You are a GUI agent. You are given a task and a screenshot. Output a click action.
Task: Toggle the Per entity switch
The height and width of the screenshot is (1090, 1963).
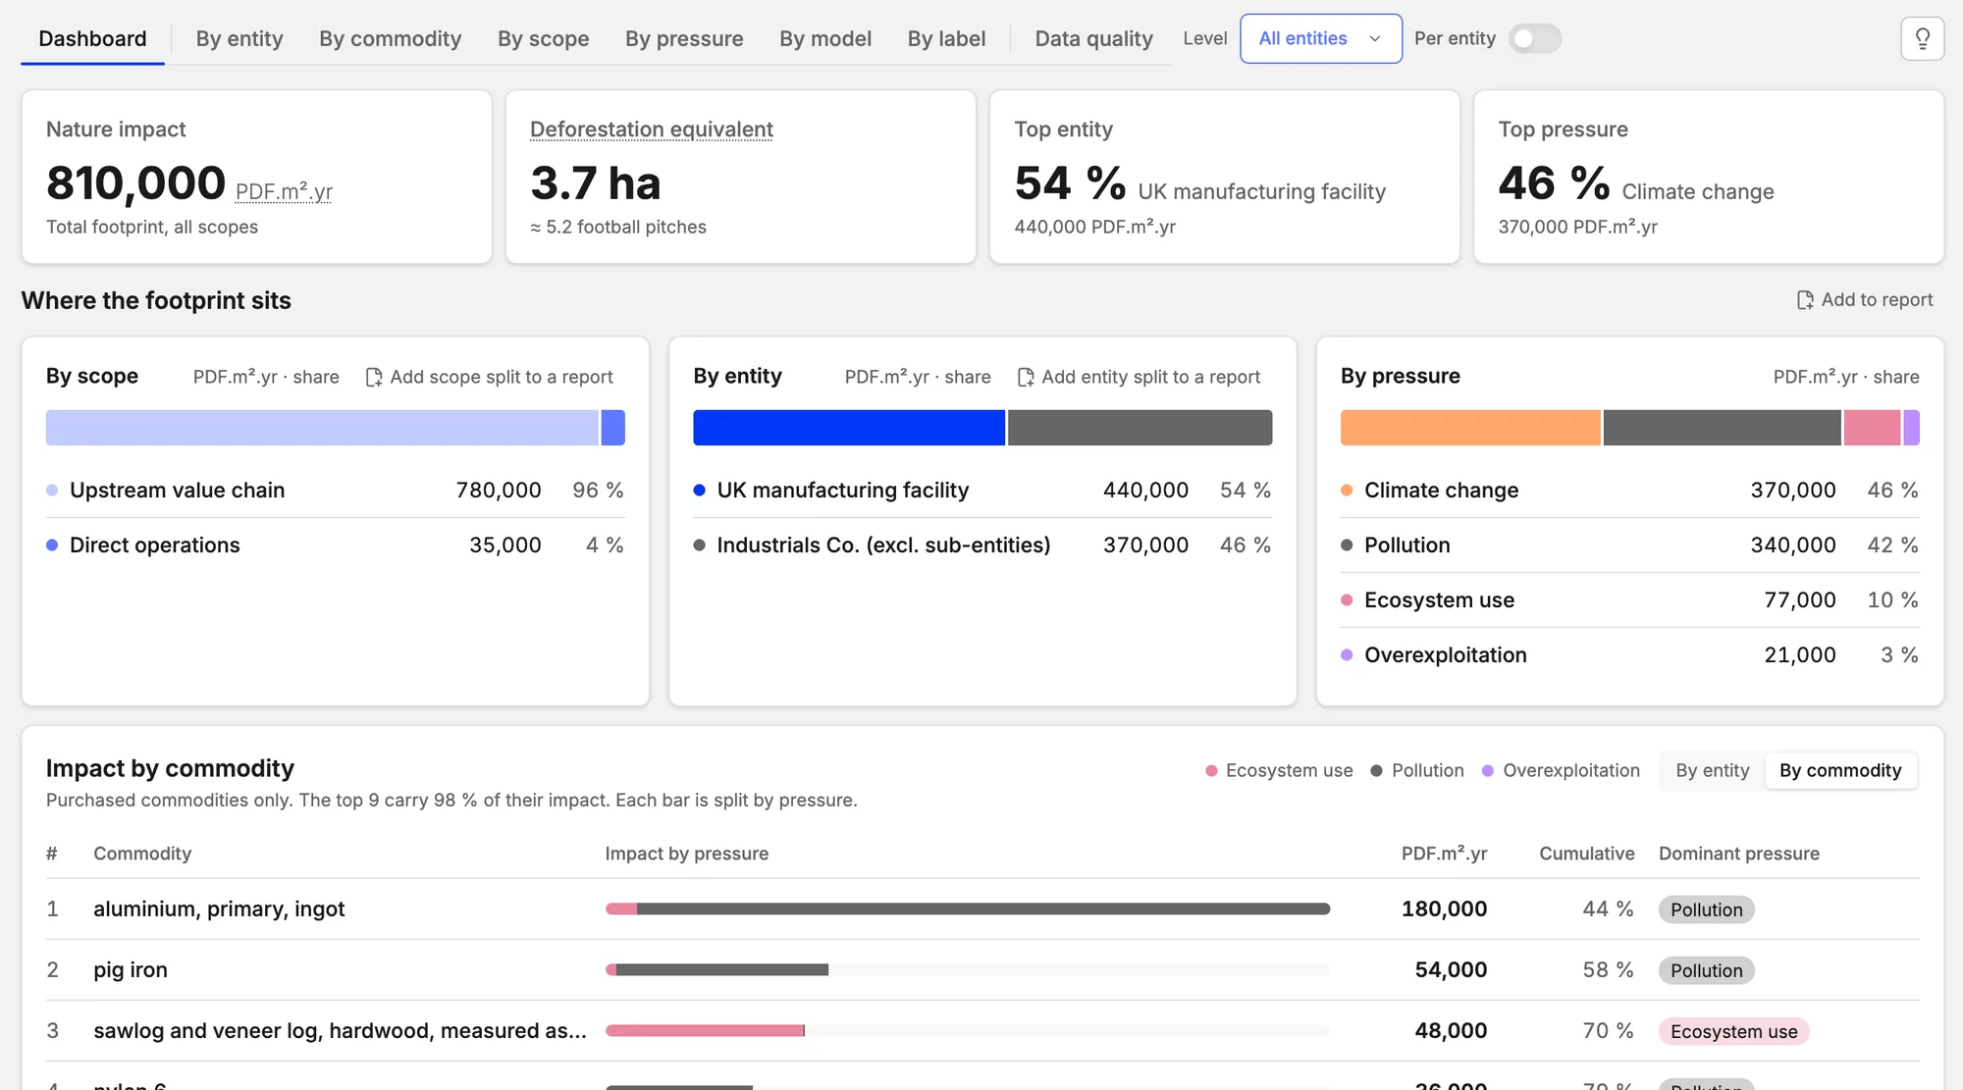pos(1534,39)
